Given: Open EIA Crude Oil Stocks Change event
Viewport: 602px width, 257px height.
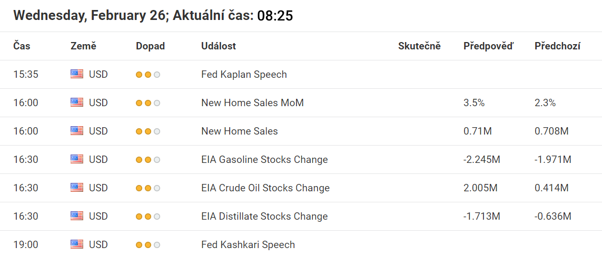Looking at the screenshot, I should coord(265,188).
